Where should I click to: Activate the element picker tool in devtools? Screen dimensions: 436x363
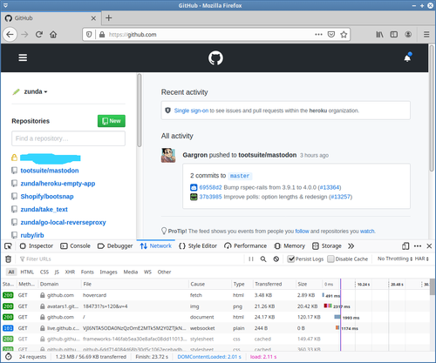(x=8, y=246)
